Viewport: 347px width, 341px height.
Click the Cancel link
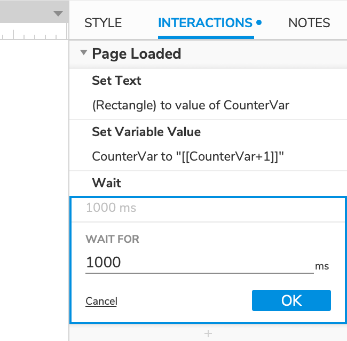click(101, 301)
